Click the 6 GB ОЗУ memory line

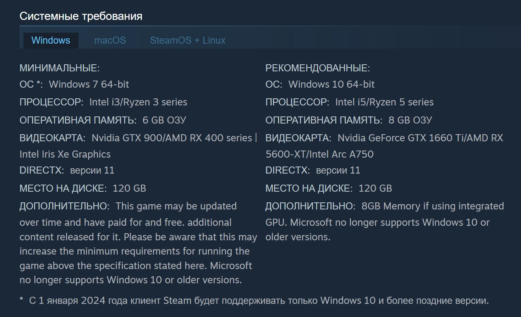click(x=103, y=120)
